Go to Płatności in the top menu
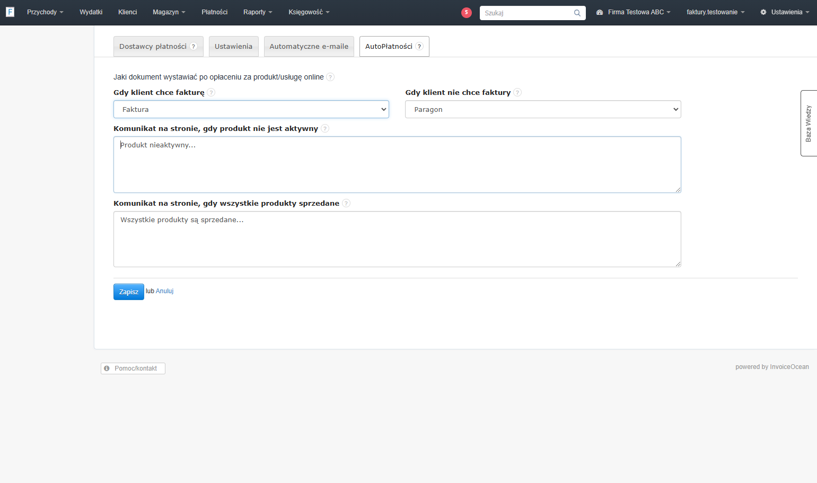This screenshot has width=817, height=483. pos(215,12)
